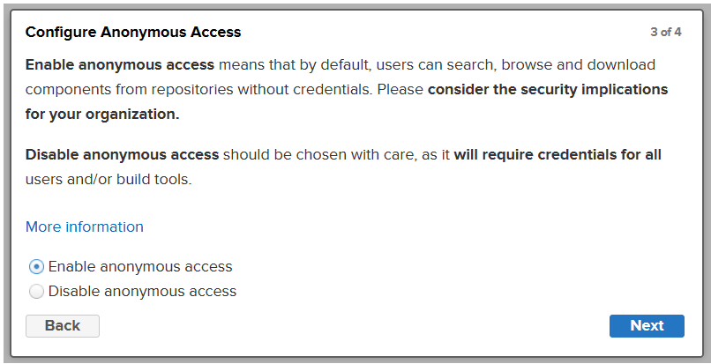Click the 'Configure Anonymous Access' dialog title
Image resolution: width=711 pixels, height=364 pixels.
pos(133,33)
